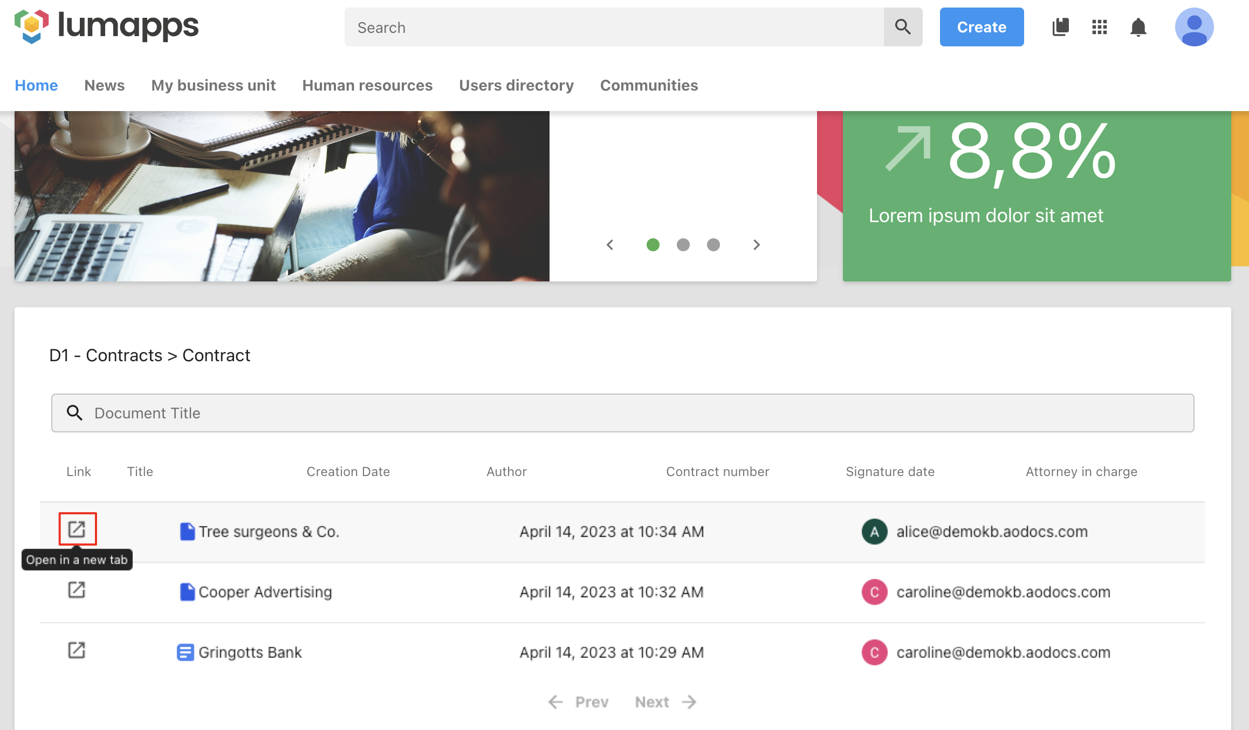The width and height of the screenshot is (1249, 730).
Task: Open Gringotts Bank in a new tab
Action: 77,650
